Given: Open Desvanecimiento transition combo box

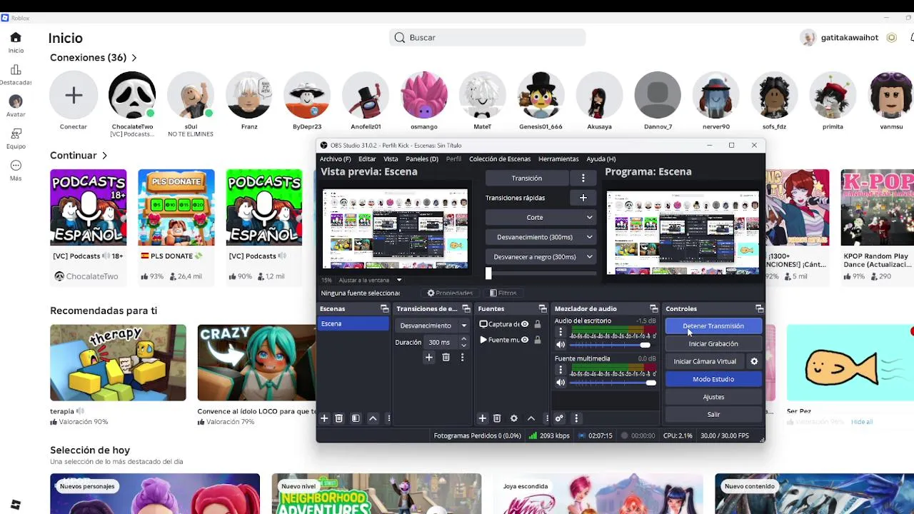Looking at the screenshot, I should coord(433,326).
